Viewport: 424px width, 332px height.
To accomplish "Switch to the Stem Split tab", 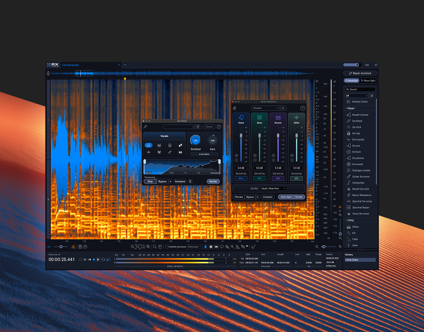I will point(368,81).
